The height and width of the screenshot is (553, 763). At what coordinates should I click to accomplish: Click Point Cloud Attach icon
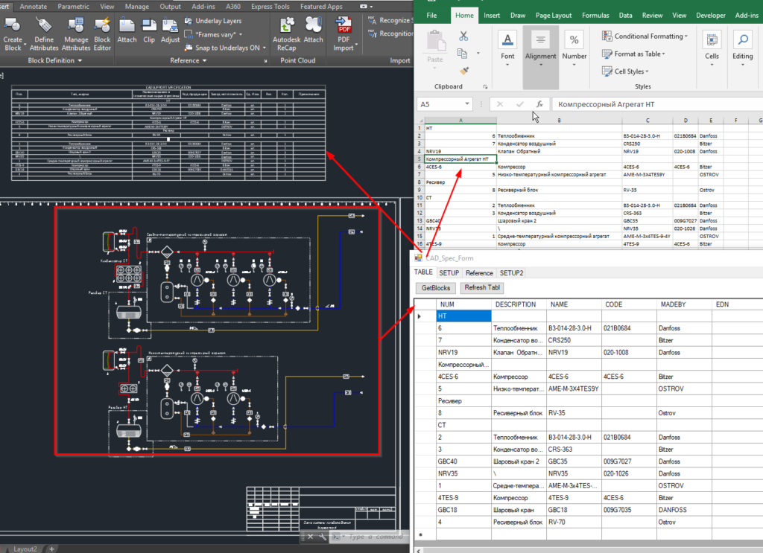tap(314, 31)
